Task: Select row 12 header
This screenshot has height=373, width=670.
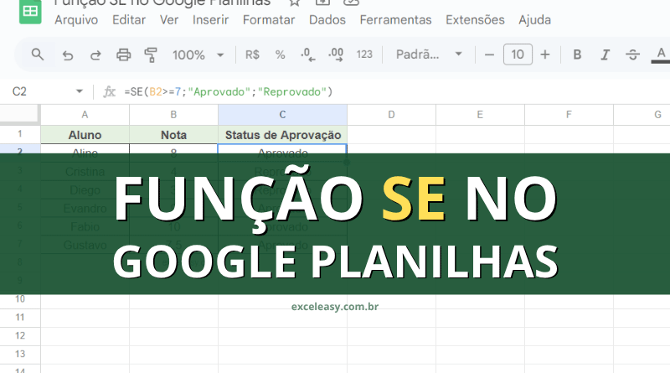Action: point(20,336)
